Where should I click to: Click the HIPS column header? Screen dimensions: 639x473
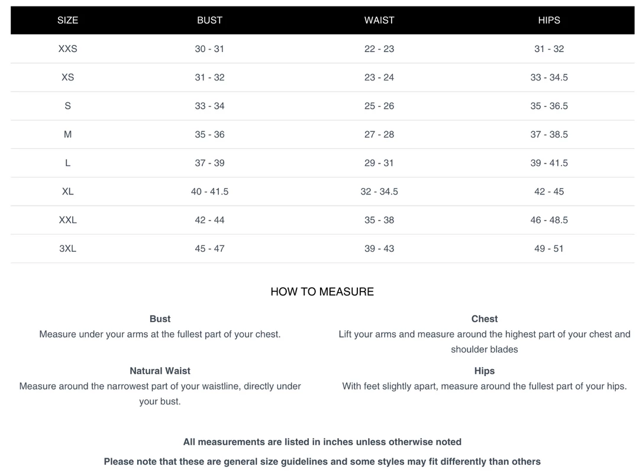548,20
